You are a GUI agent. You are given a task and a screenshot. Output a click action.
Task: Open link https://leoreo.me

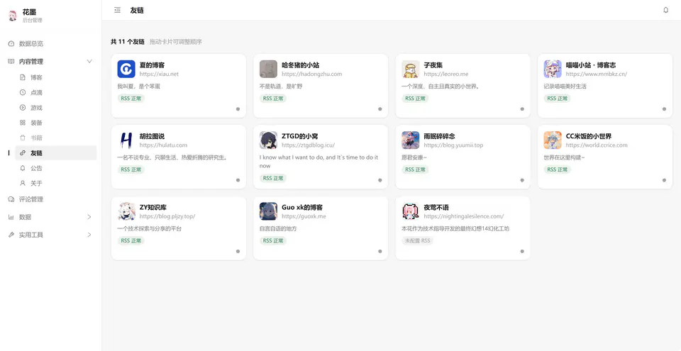click(x=446, y=74)
